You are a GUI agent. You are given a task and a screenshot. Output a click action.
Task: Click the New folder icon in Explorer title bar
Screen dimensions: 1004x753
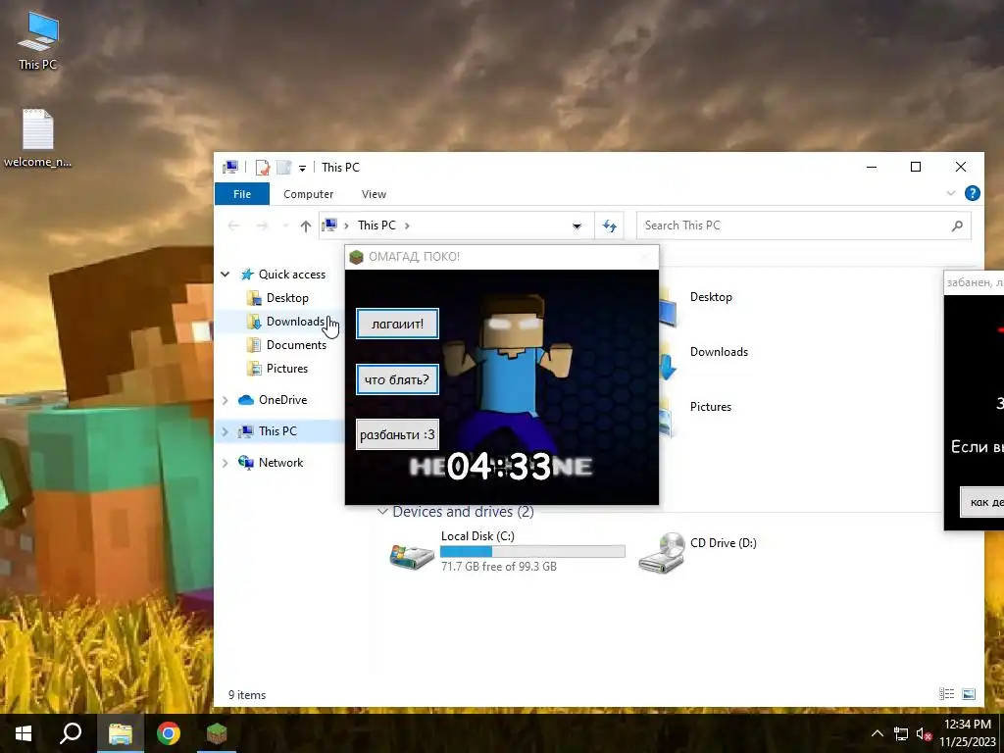pos(283,168)
